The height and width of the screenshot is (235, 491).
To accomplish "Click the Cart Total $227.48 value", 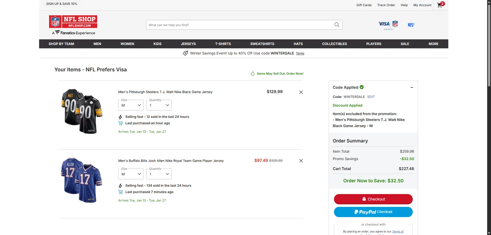I will click(x=406, y=169).
